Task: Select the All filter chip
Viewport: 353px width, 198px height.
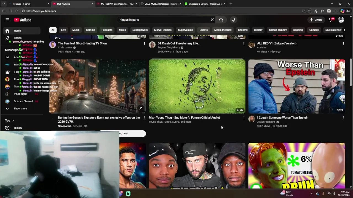Action: pyautogui.click(x=53, y=30)
